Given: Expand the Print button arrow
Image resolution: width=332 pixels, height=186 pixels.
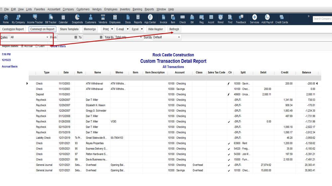Looking at the screenshot, I should (x=112, y=29).
